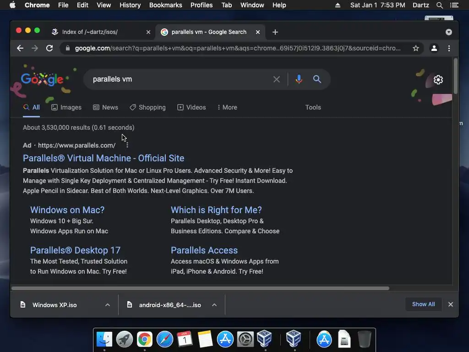Close the downloads bar
Viewport: 469px width, 352px height.
click(451, 304)
